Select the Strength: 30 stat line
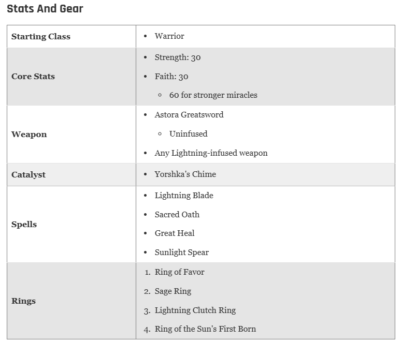This screenshot has width=402, height=342. (x=177, y=57)
